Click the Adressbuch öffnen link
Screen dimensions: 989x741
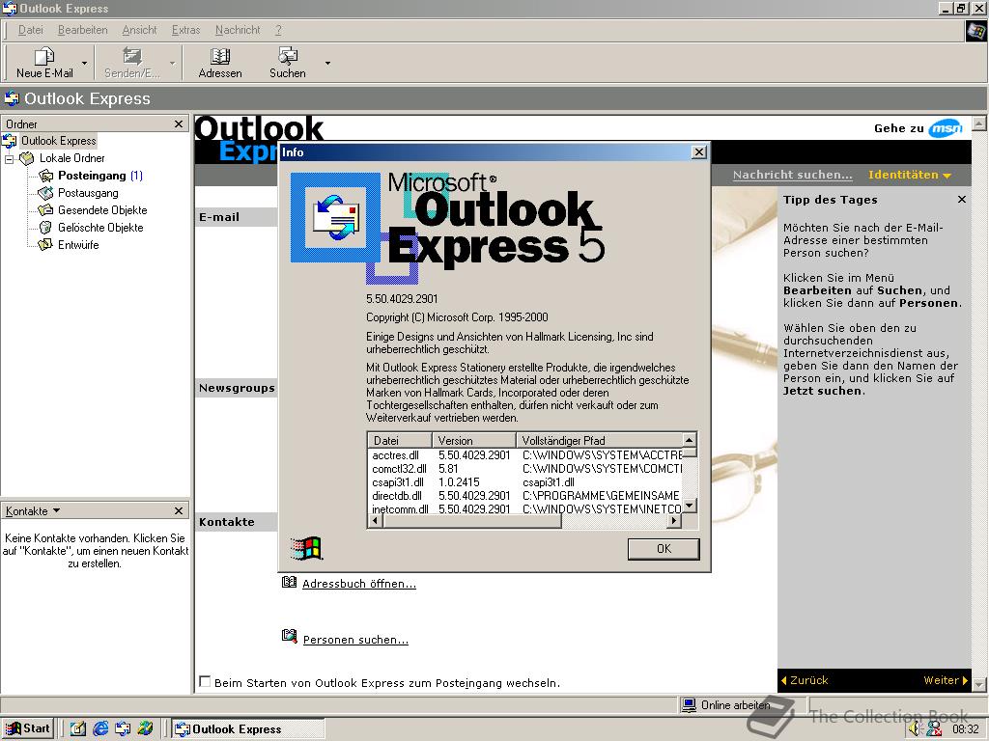click(359, 584)
